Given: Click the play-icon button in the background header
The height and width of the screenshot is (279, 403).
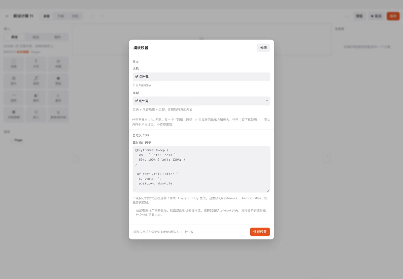Looking at the screenshot, I should pos(376,16).
